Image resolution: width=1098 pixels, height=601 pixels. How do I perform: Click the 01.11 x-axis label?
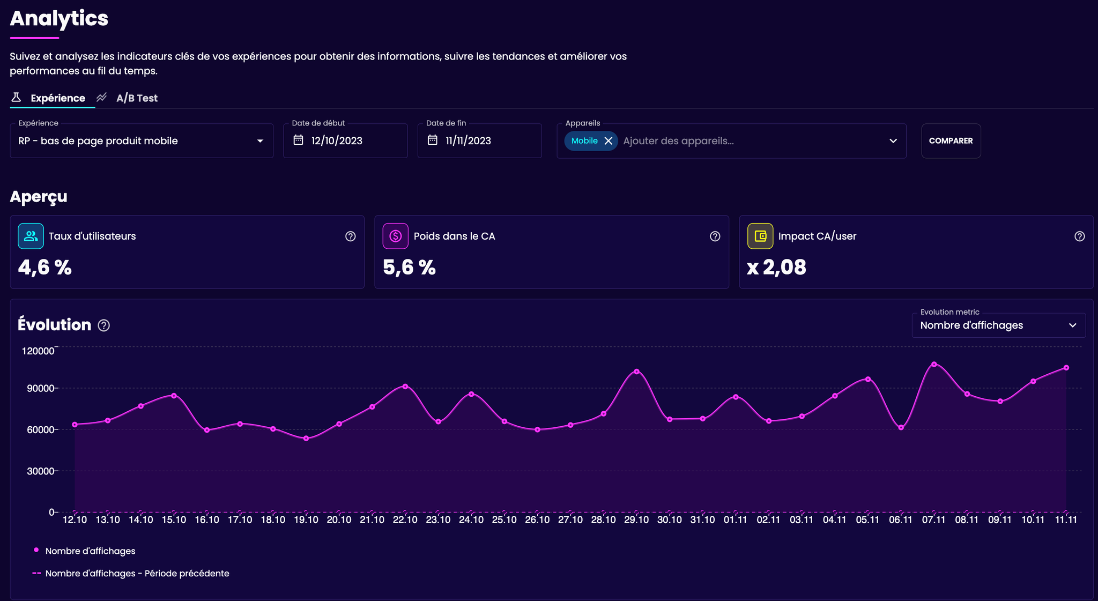[x=735, y=520]
